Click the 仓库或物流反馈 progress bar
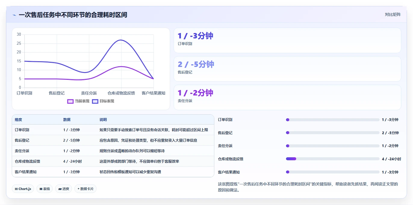This screenshot has height=205, width=413. (x=333, y=159)
